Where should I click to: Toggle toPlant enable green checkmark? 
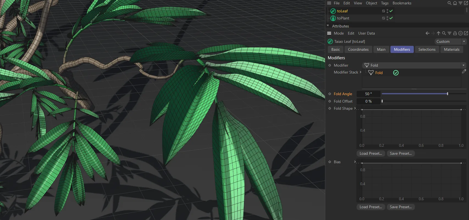391,18
